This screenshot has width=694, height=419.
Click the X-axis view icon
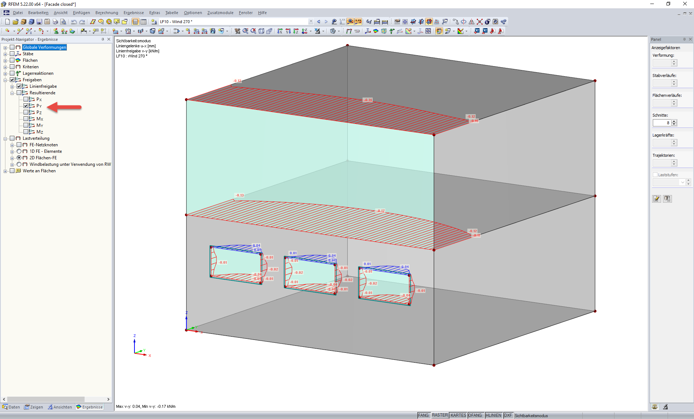(280, 31)
